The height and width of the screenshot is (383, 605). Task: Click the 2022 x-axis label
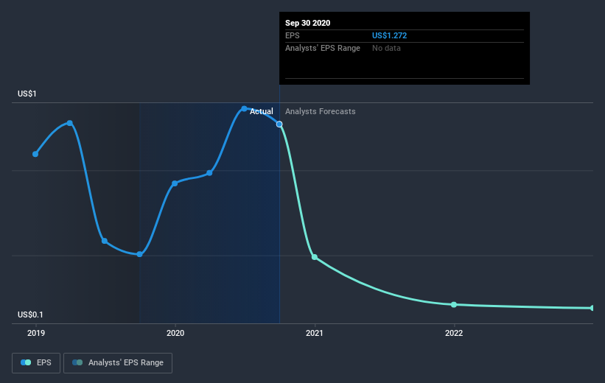(454, 333)
